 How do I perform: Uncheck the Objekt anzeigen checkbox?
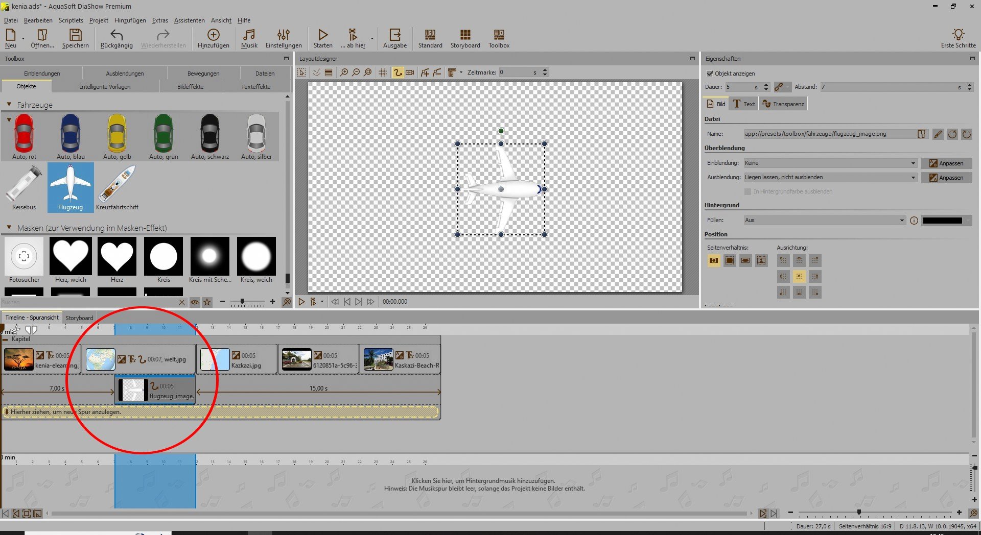pyautogui.click(x=710, y=74)
